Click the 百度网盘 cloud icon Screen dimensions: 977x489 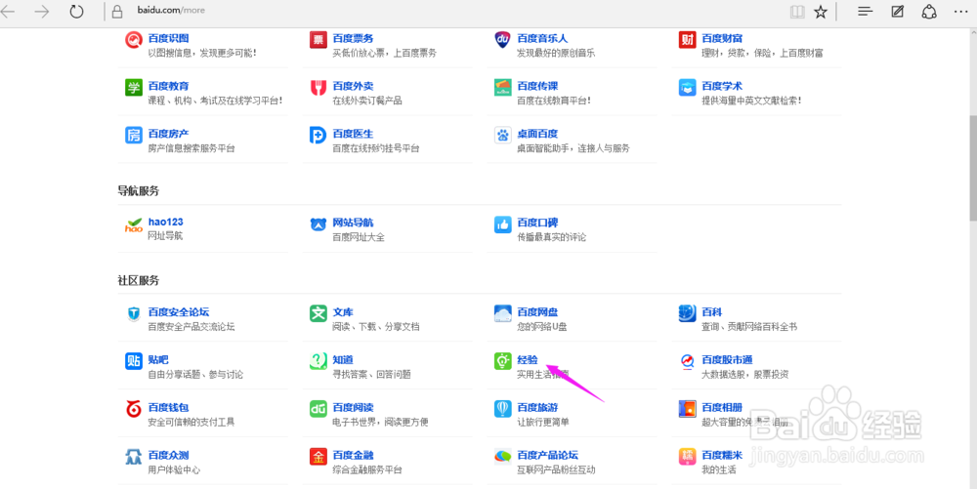point(502,313)
